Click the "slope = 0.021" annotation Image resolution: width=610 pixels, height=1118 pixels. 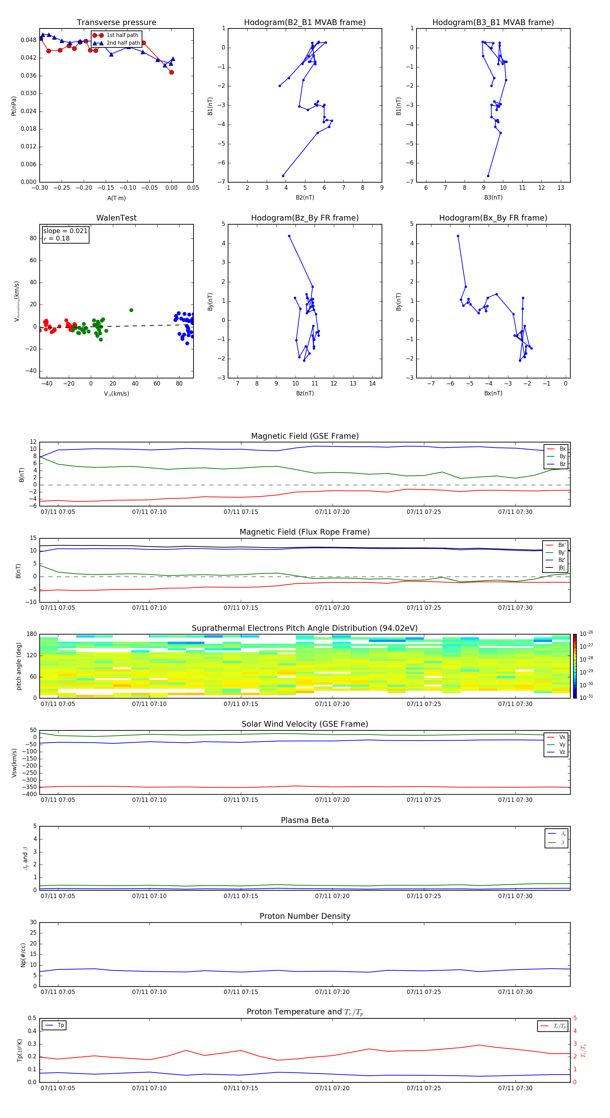coord(65,231)
